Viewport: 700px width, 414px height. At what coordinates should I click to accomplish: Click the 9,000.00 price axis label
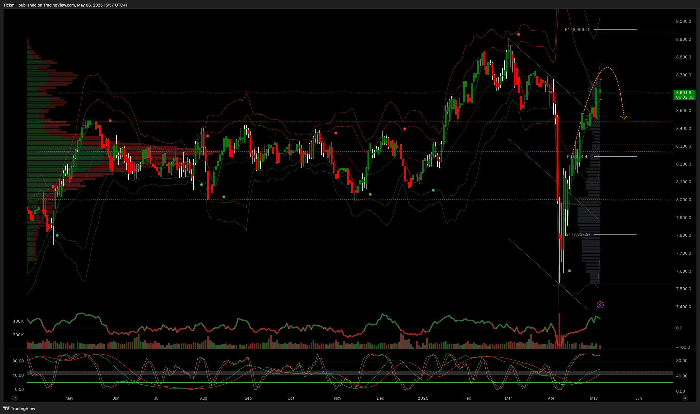tap(684, 22)
